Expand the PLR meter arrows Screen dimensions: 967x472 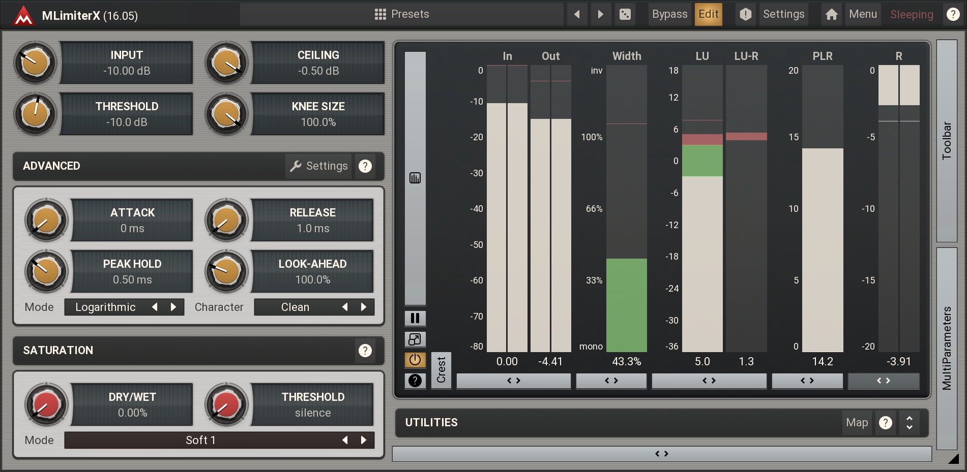(807, 381)
